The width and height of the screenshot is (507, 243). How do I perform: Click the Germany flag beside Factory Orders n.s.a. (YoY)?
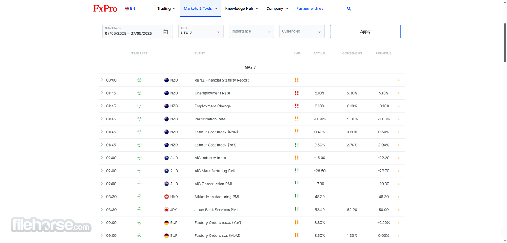pyautogui.click(x=167, y=223)
